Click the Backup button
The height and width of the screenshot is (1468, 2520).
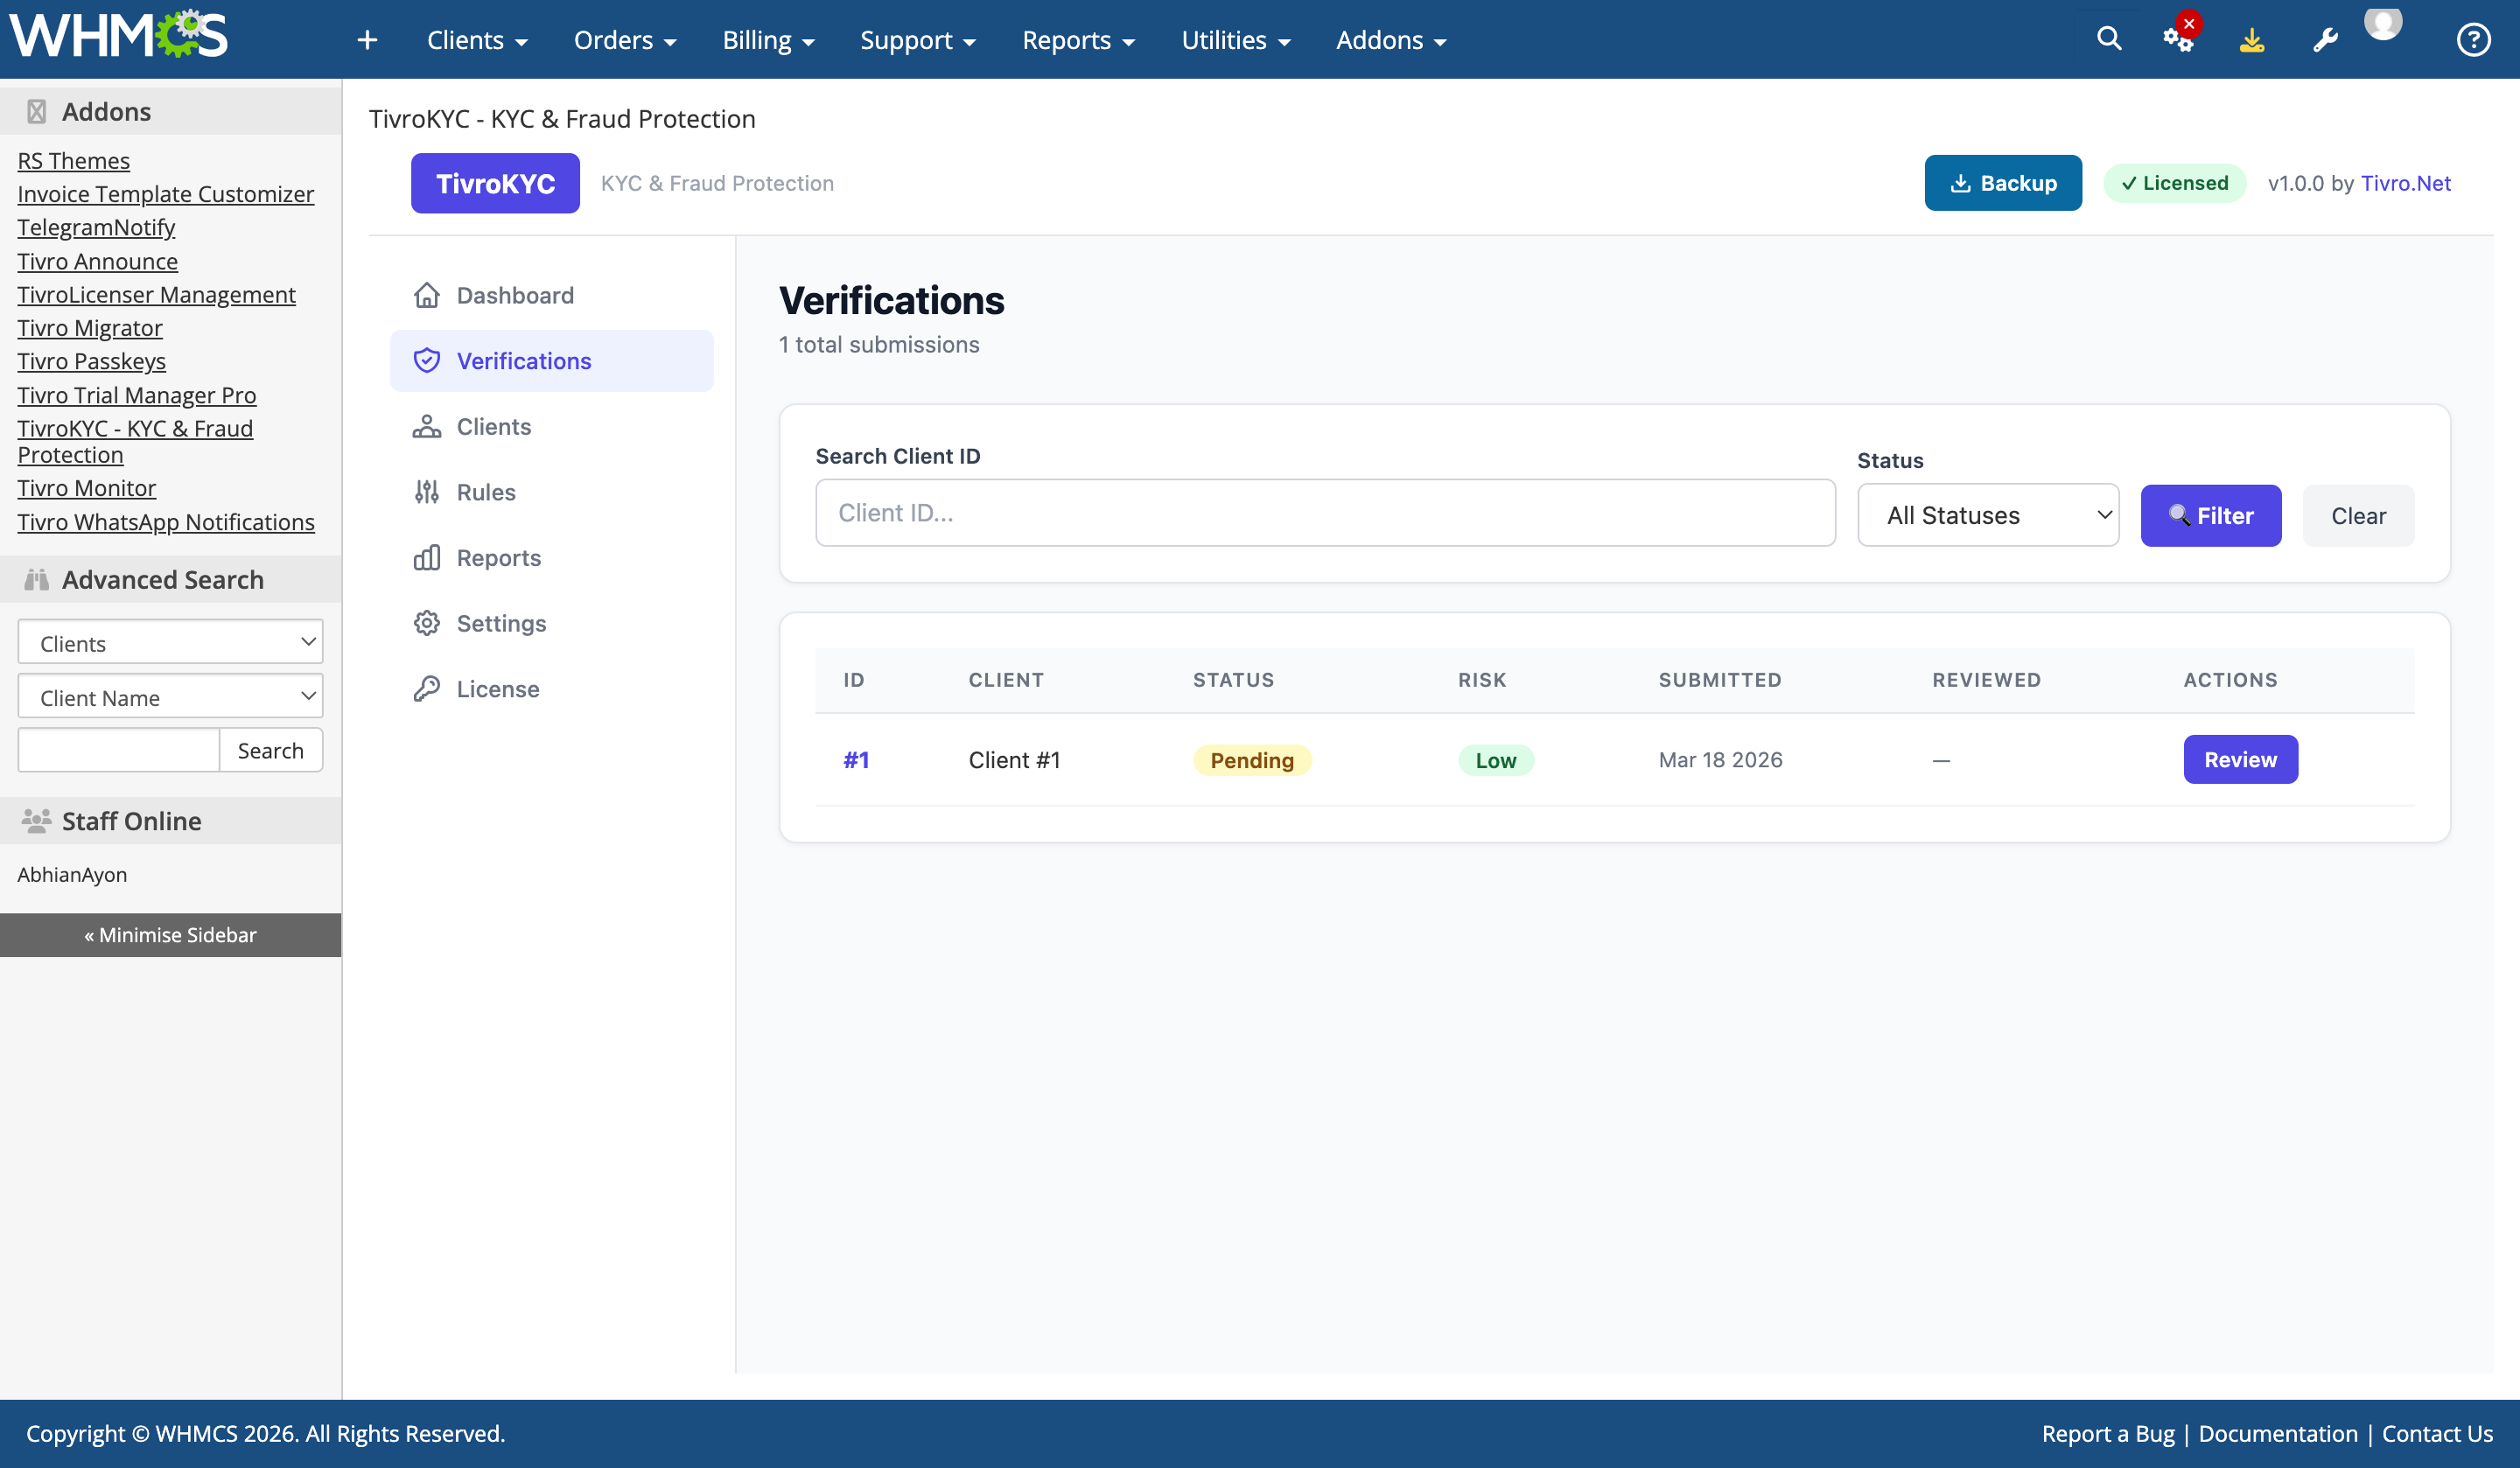pos(2003,183)
